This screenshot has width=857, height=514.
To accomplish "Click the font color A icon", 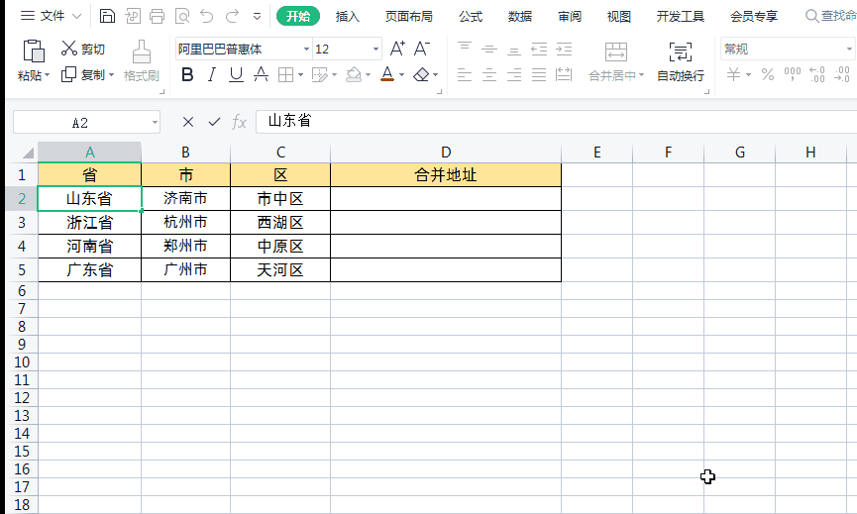I will coord(387,74).
